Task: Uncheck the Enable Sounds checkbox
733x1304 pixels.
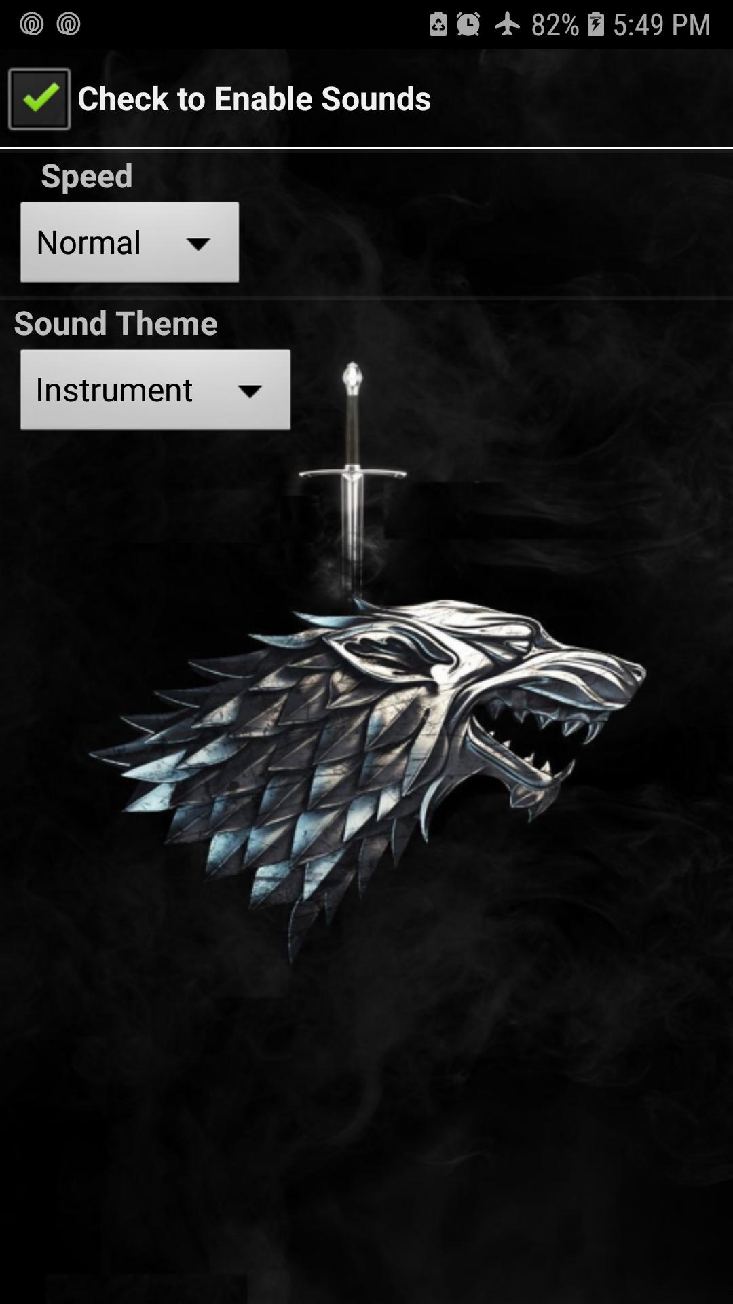Action: [x=39, y=98]
